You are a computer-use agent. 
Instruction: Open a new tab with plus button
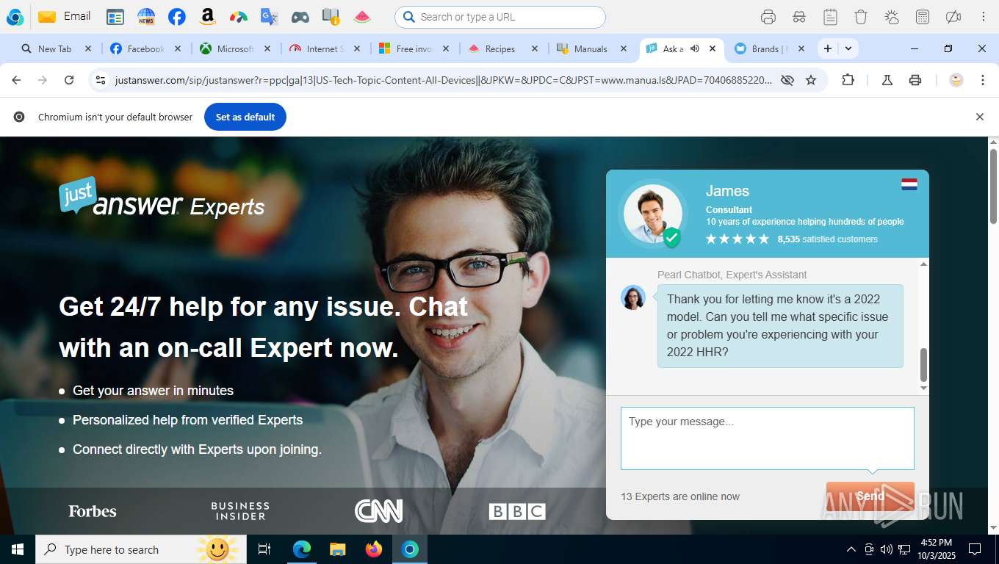tap(828, 48)
